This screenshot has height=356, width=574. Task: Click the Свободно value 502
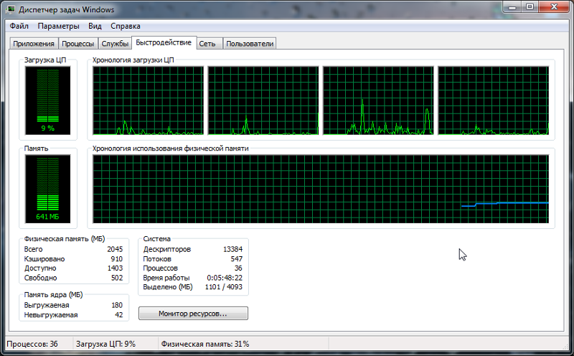pyautogui.click(x=116, y=278)
